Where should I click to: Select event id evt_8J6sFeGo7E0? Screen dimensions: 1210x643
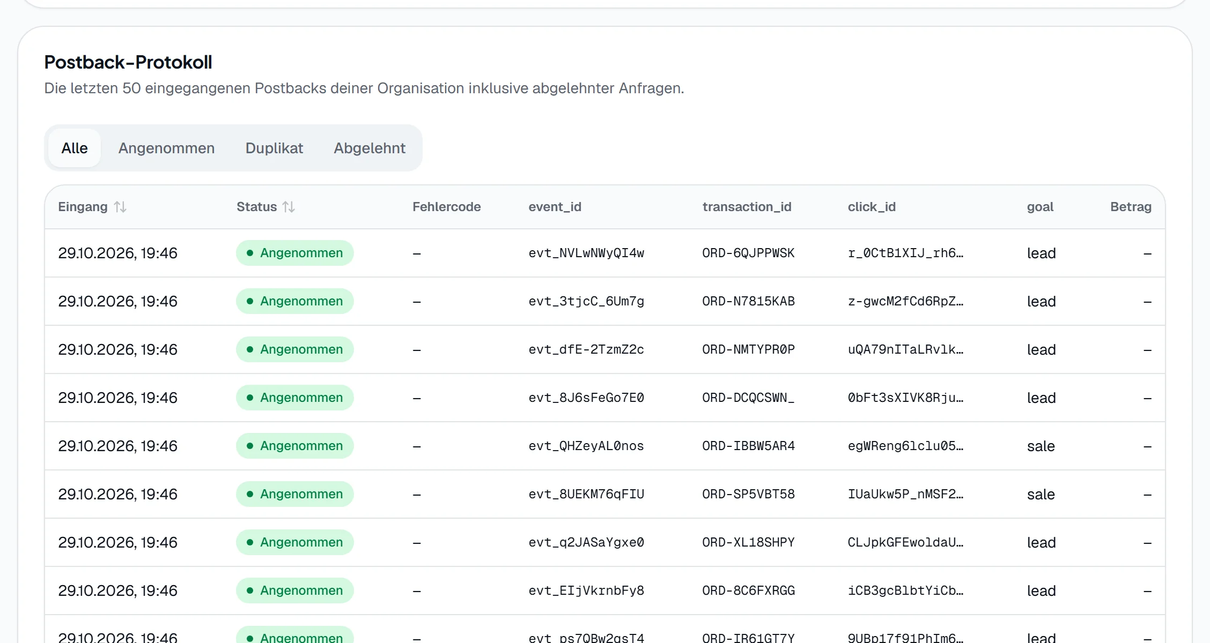pyautogui.click(x=586, y=398)
